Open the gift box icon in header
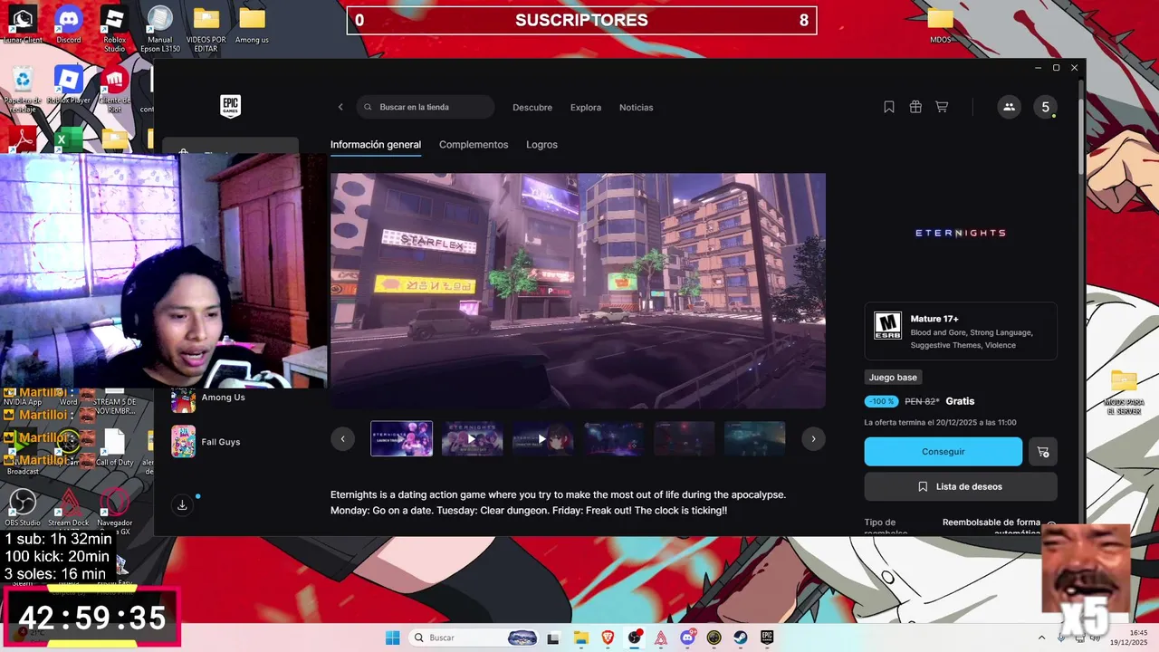The image size is (1159, 652). pyautogui.click(x=915, y=107)
